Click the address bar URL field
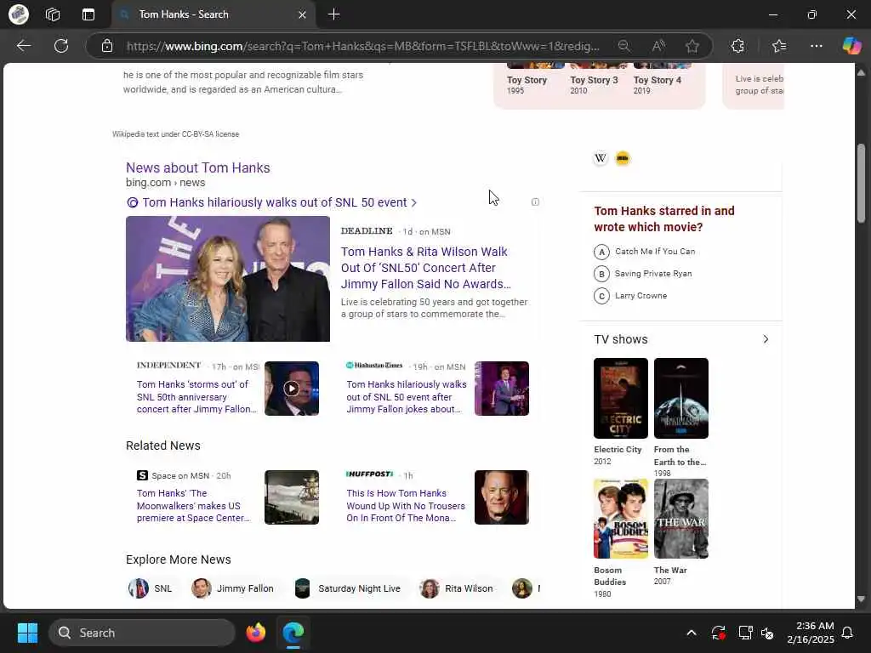The width and height of the screenshot is (871, 653). tap(362, 46)
